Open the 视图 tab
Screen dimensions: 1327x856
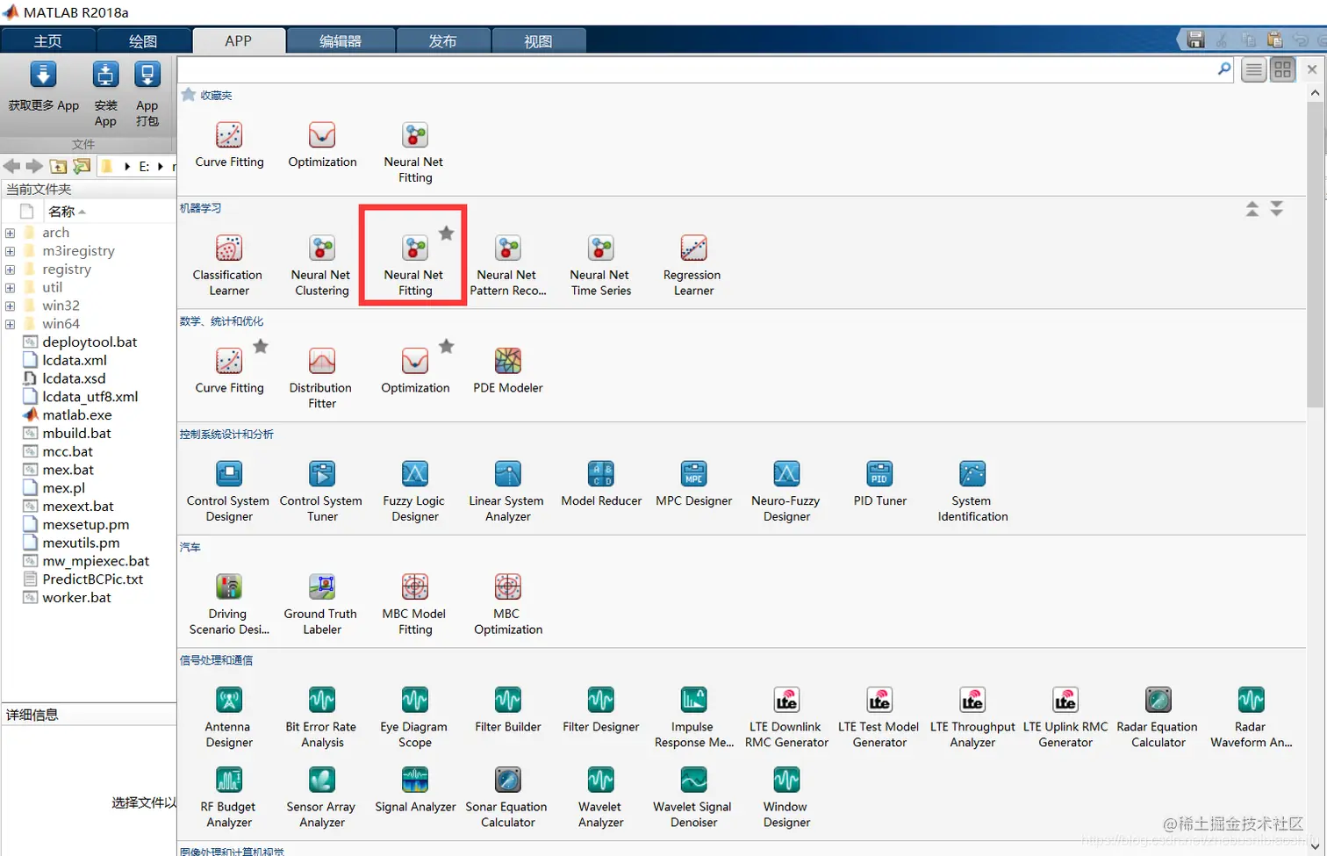click(x=538, y=41)
